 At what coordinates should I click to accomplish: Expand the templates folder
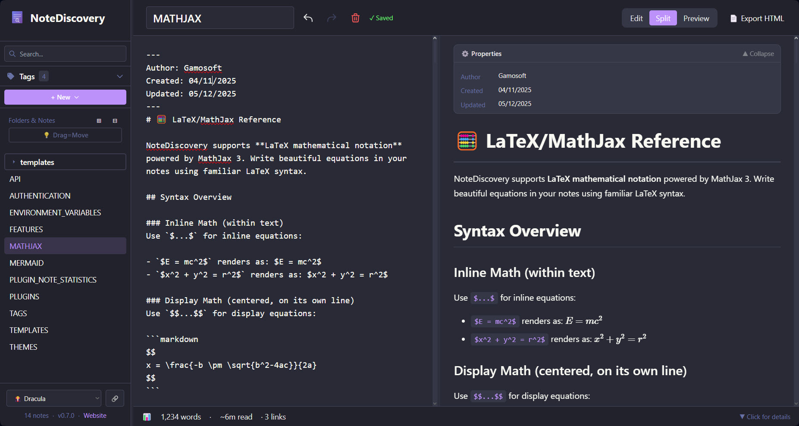pos(65,162)
